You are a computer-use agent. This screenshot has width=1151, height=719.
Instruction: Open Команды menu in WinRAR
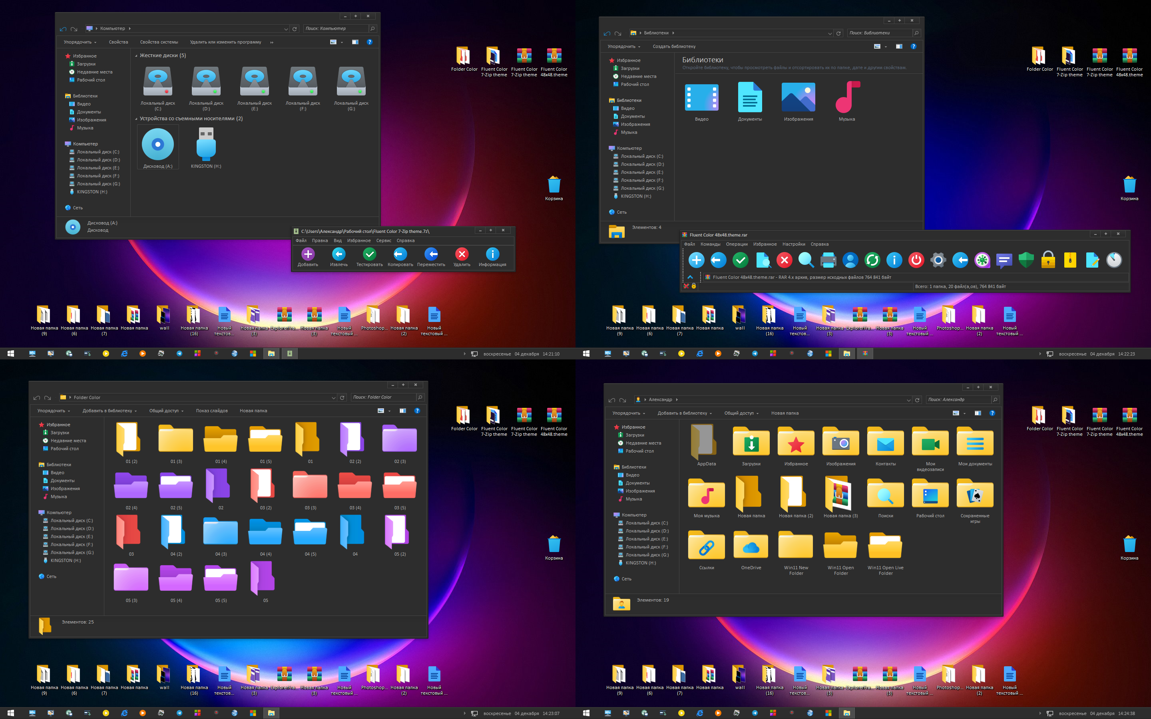pos(710,244)
